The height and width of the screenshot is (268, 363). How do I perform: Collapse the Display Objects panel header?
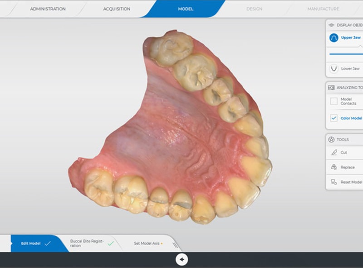tap(348, 25)
